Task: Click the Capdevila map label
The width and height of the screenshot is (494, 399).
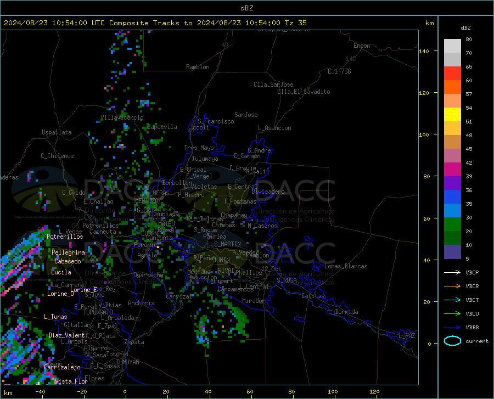Action: [x=162, y=127]
